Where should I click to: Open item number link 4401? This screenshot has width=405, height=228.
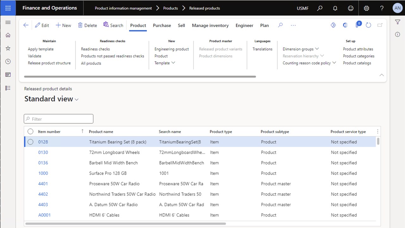click(x=43, y=184)
